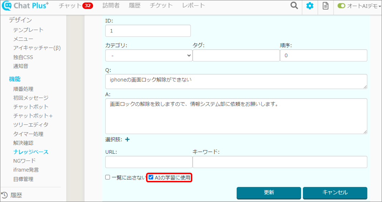Uncheck the AIの学習に使用 checkbox

coord(151,177)
